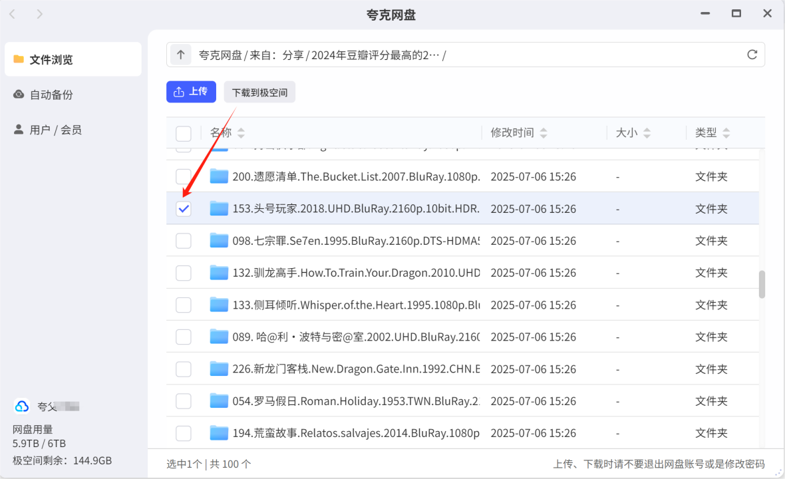Check the 098.七宗罪 row checkbox
This screenshot has height=479, width=785.
click(184, 240)
